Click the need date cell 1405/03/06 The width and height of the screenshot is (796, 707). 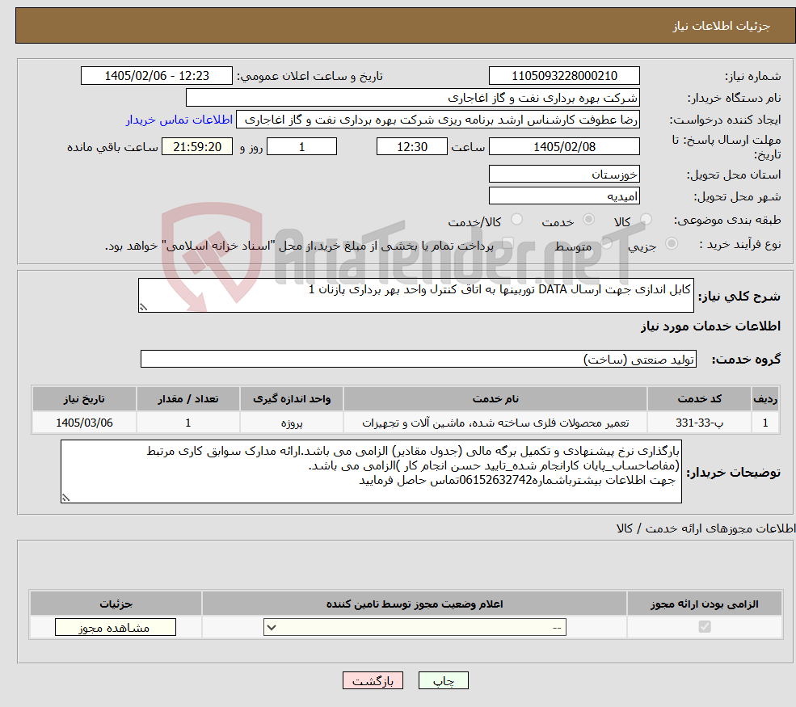point(84,423)
